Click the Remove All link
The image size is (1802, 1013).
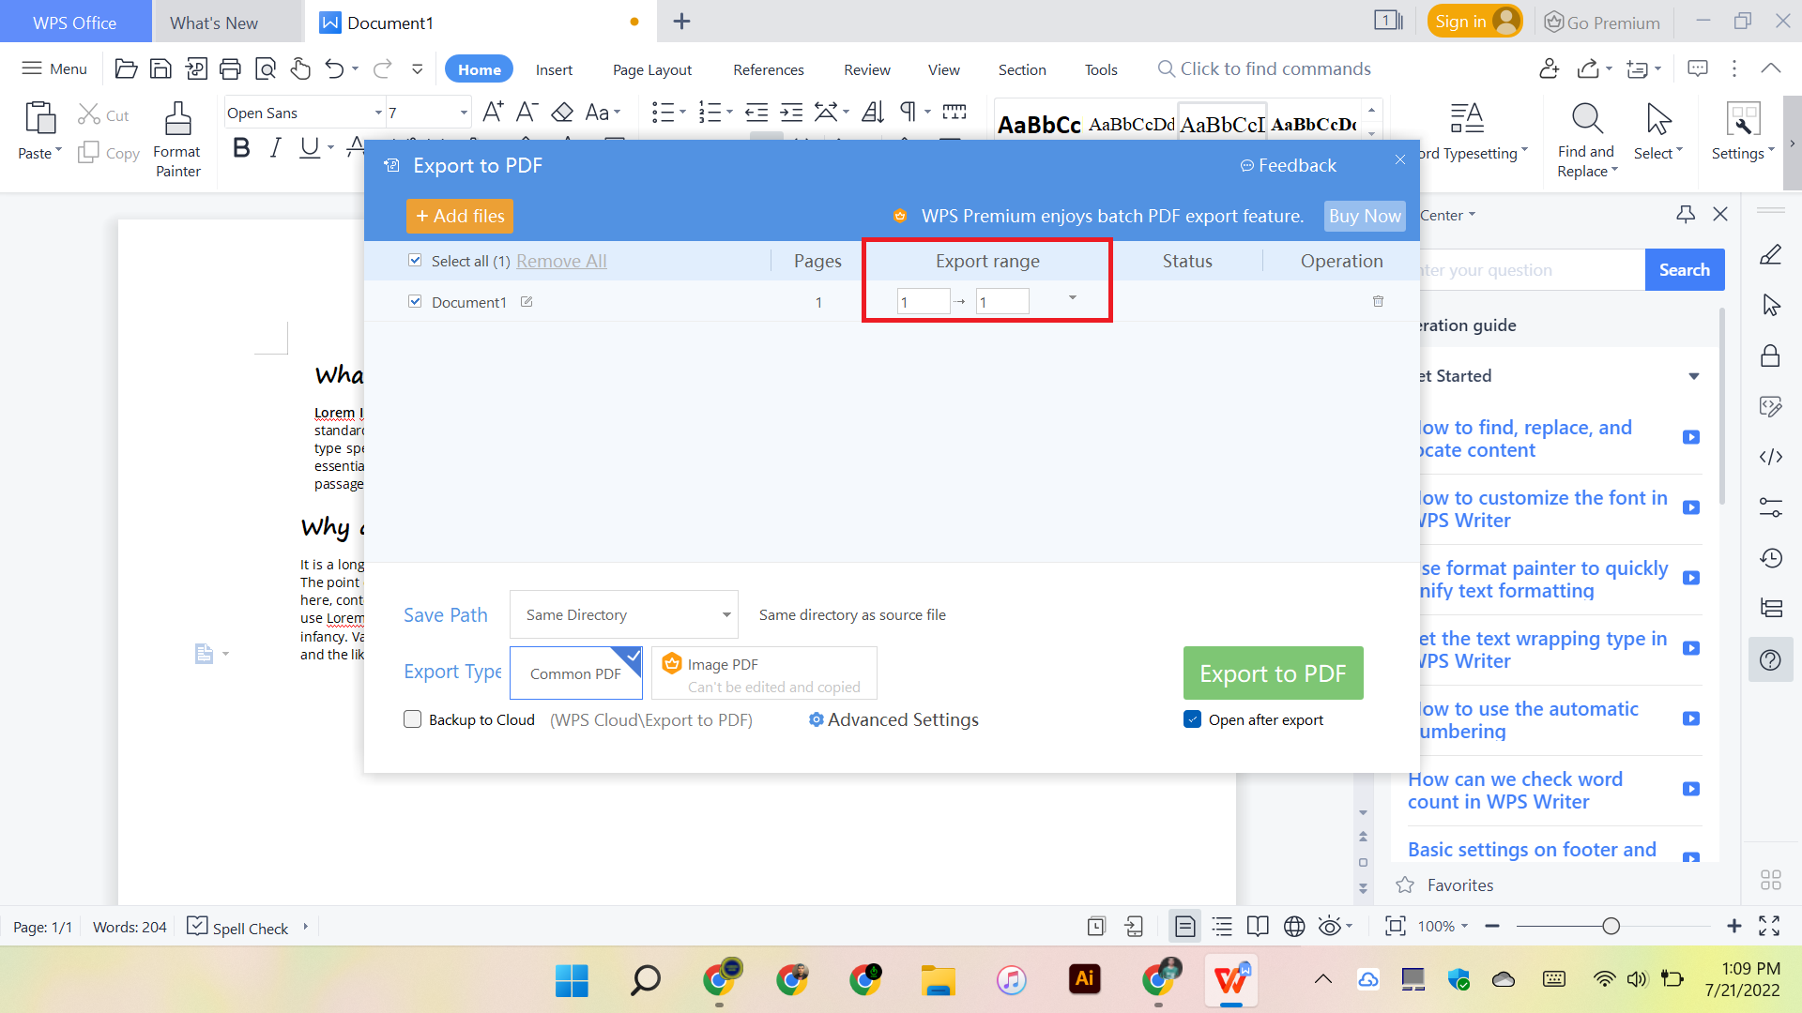(561, 261)
